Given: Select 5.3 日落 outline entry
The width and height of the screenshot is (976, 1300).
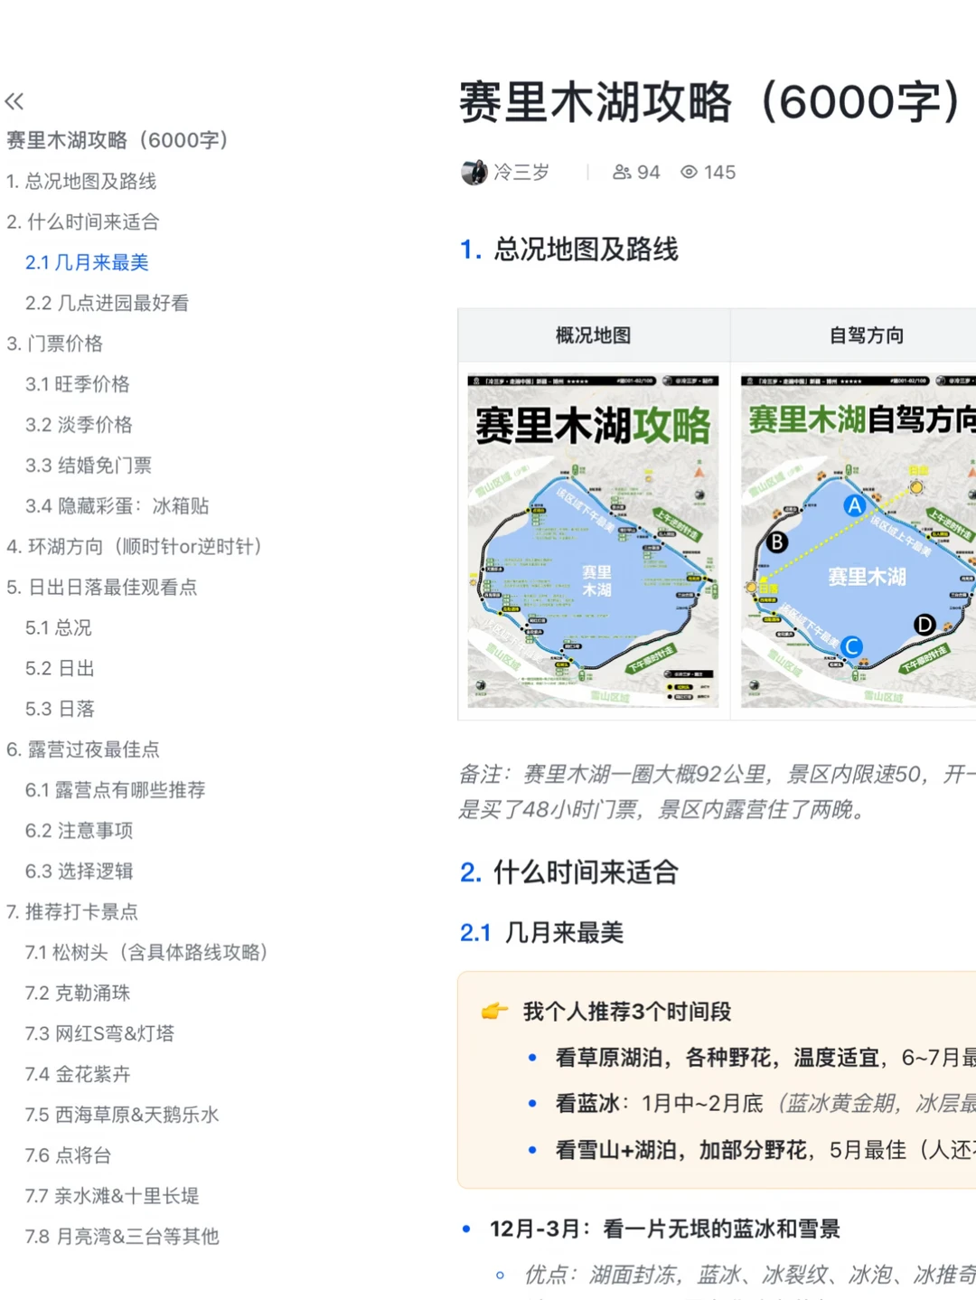Looking at the screenshot, I should [60, 709].
